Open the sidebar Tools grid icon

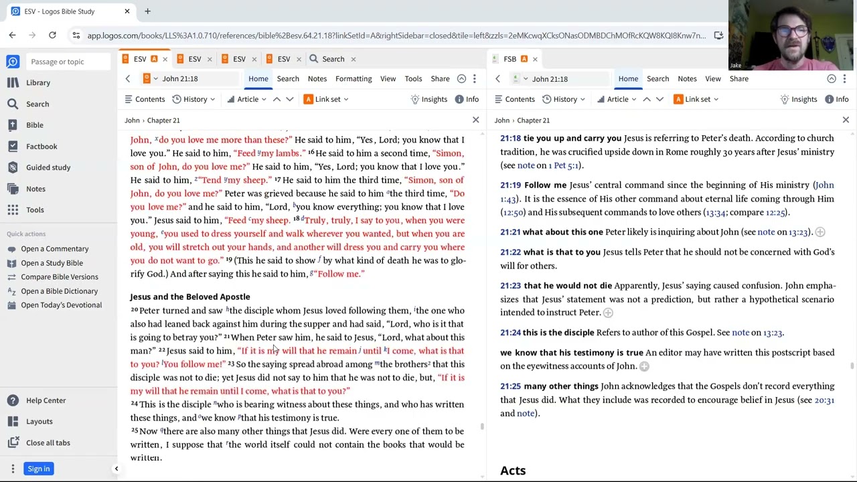13,210
